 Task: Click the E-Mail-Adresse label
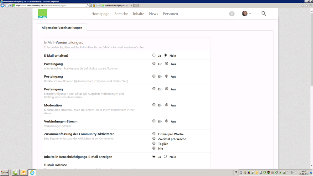(x=55, y=165)
